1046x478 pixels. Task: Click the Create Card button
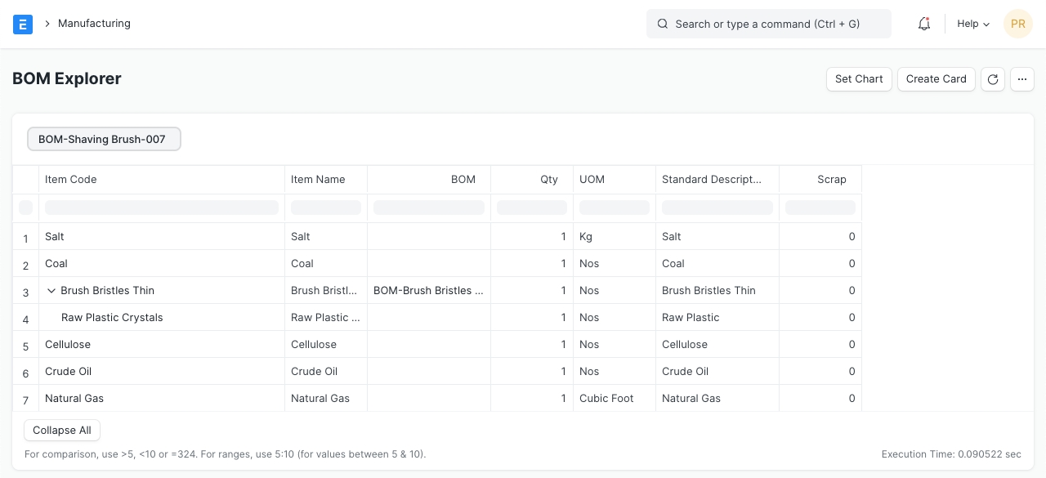[936, 79]
